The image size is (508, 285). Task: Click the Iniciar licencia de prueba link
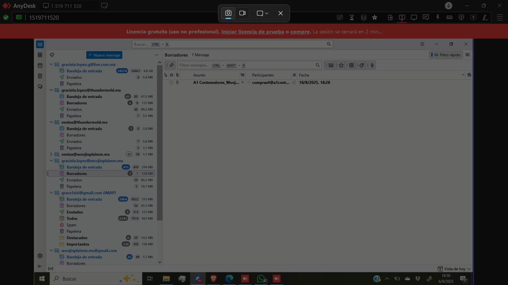253,32
